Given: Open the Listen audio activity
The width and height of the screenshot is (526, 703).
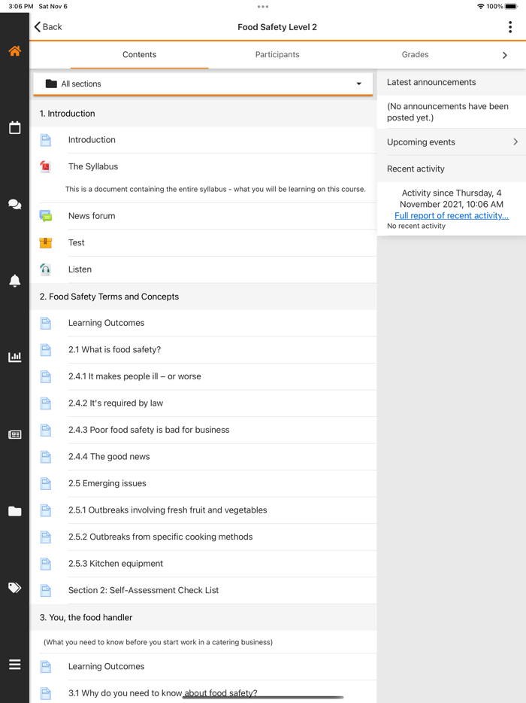Looking at the screenshot, I should [x=80, y=269].
